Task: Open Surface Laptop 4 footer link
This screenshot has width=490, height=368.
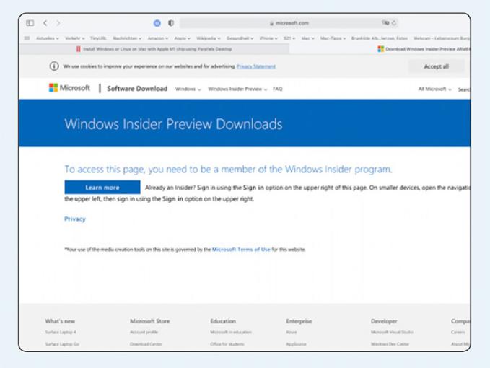Action: tap(61, 332)
